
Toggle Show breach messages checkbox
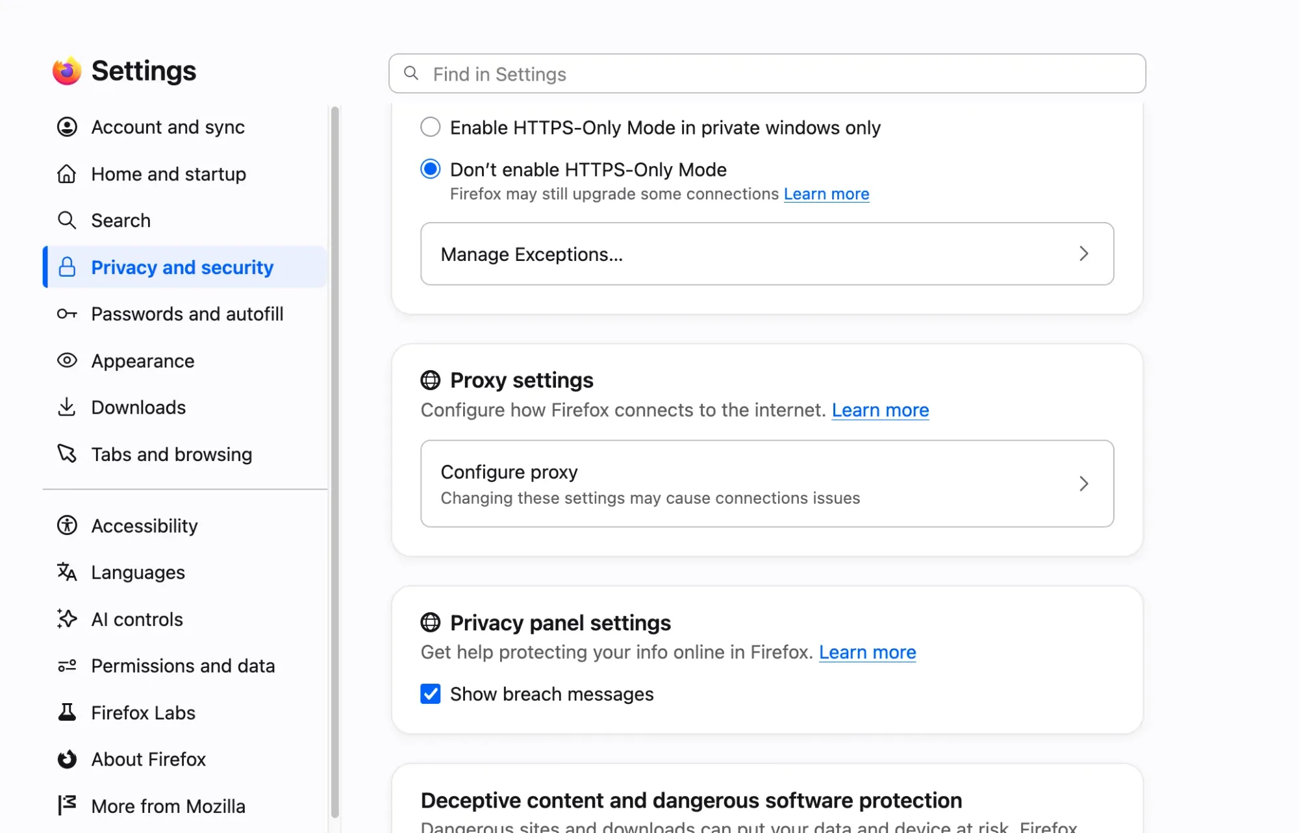click(430, 694)
